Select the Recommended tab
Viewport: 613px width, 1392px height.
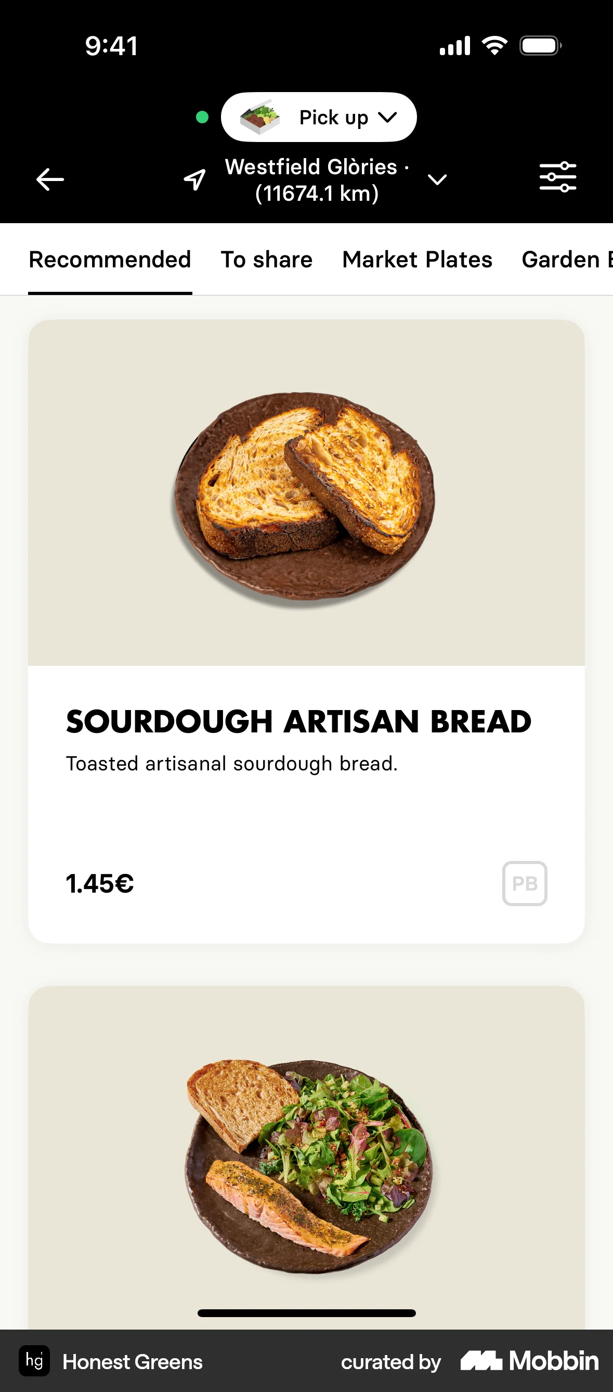pyautogui.click(x=110, y=260)
